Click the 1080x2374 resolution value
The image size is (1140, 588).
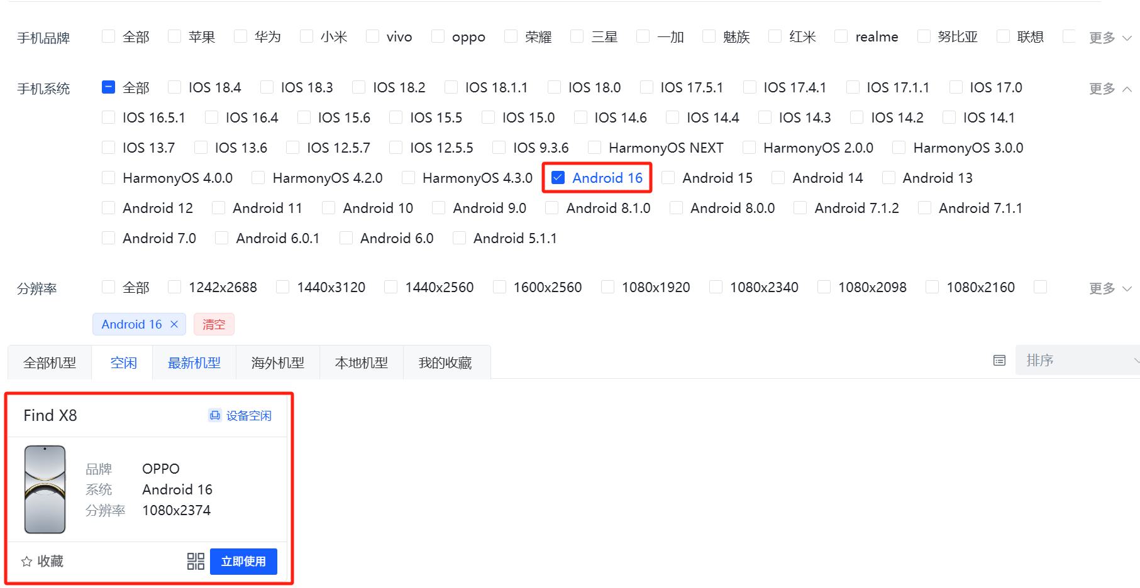point(177,510)
